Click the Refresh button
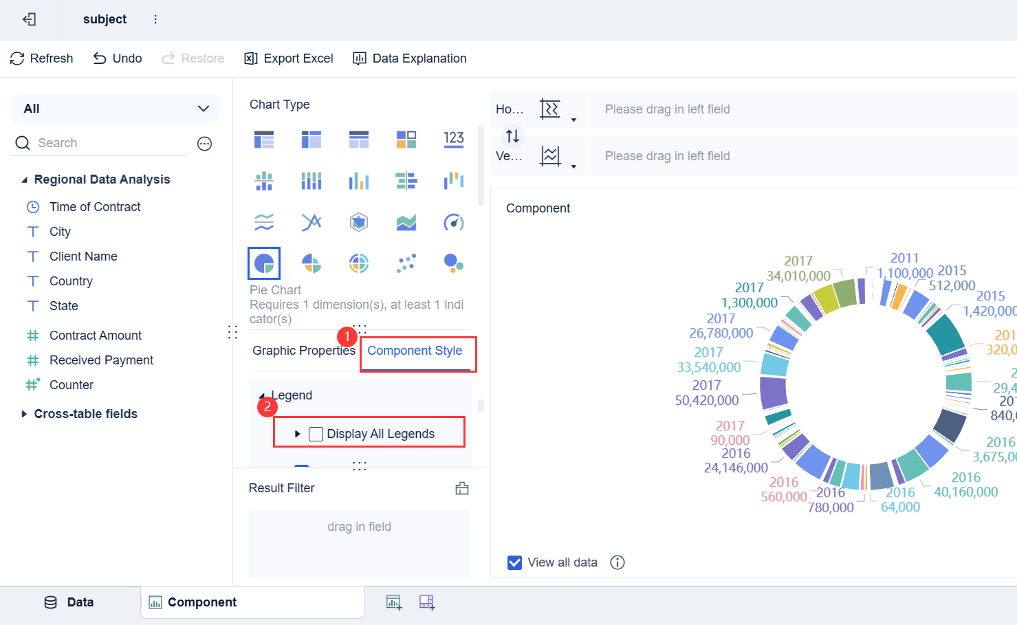Viewport: 1017px width, 625px height. (42, 58)
